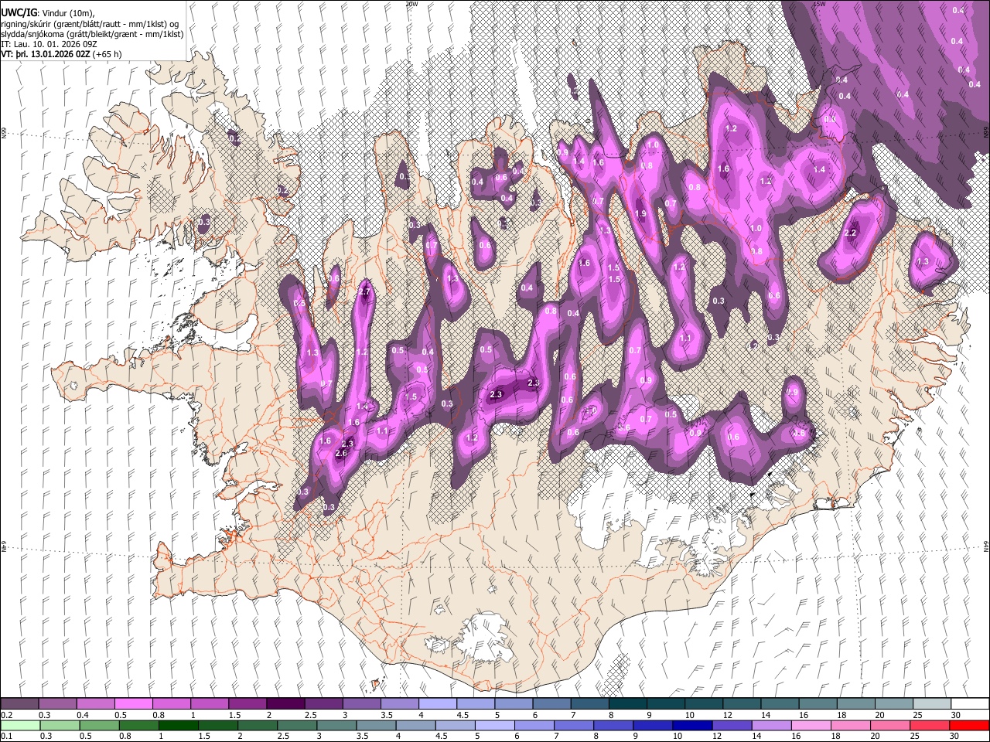Pick the dark teal top-row swatch between 8 and 9
Image resolution: width=990 pixels, height=742 pixels.
point(628,704)
